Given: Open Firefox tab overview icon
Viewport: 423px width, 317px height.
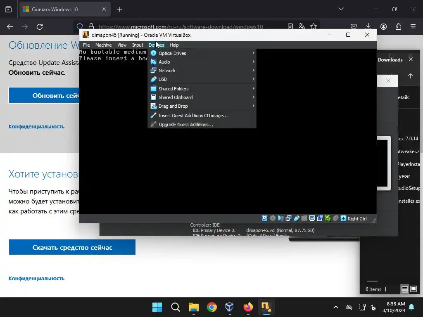Looking at the screenshot, I should [x=8, y=9].
